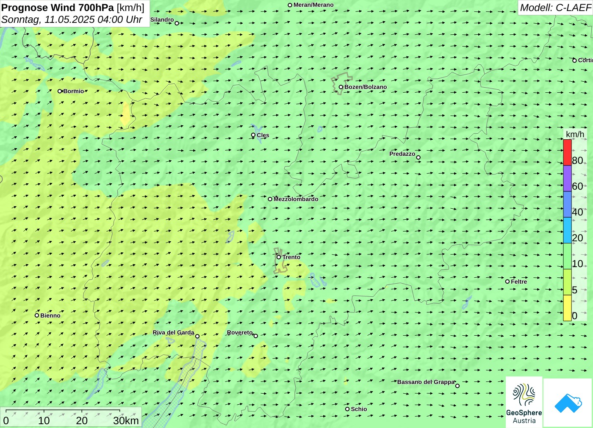Click the green 10 km/h legend swatch

(x=567, y=256)
